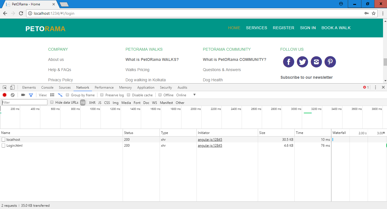Check Disable cache option

point(129,95)
